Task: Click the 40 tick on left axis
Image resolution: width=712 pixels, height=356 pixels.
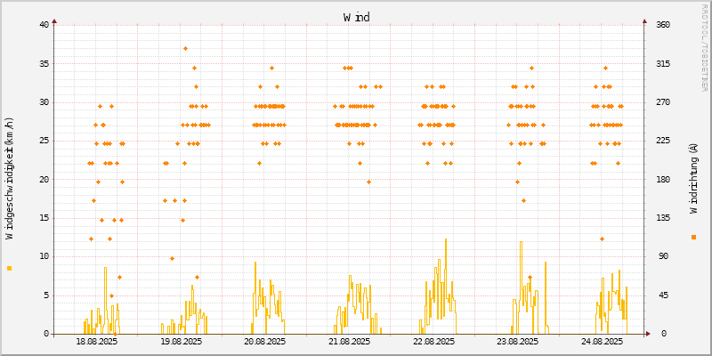Action: [x=44, y=25]
